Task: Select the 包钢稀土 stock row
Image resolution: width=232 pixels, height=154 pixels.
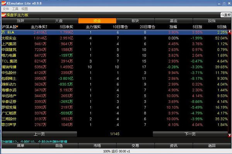Action: (115, 79)
